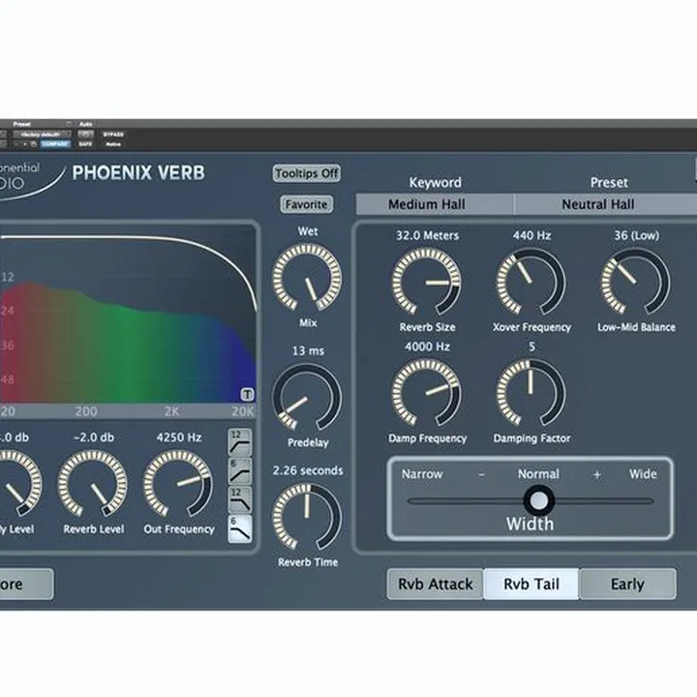This screenshot has width=697, height=697.
Task: Click the 32.0 Meters reverb size value
Action: (427, 235)
